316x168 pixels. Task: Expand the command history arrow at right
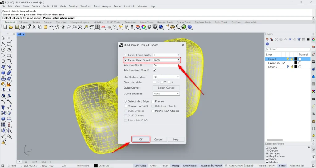pyautogui.click(x=314, y=18)
